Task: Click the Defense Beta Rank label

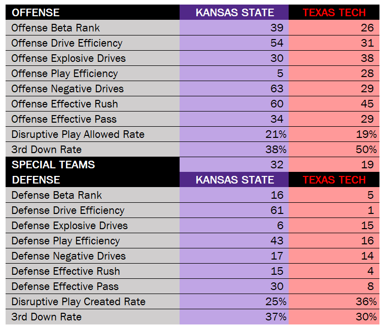Action: pyautogui.click(x=57, y=195)
